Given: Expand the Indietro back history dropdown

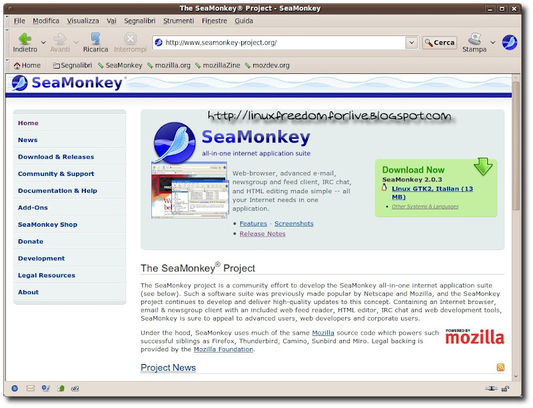Looking at the screenshot, I should [43, 43].
